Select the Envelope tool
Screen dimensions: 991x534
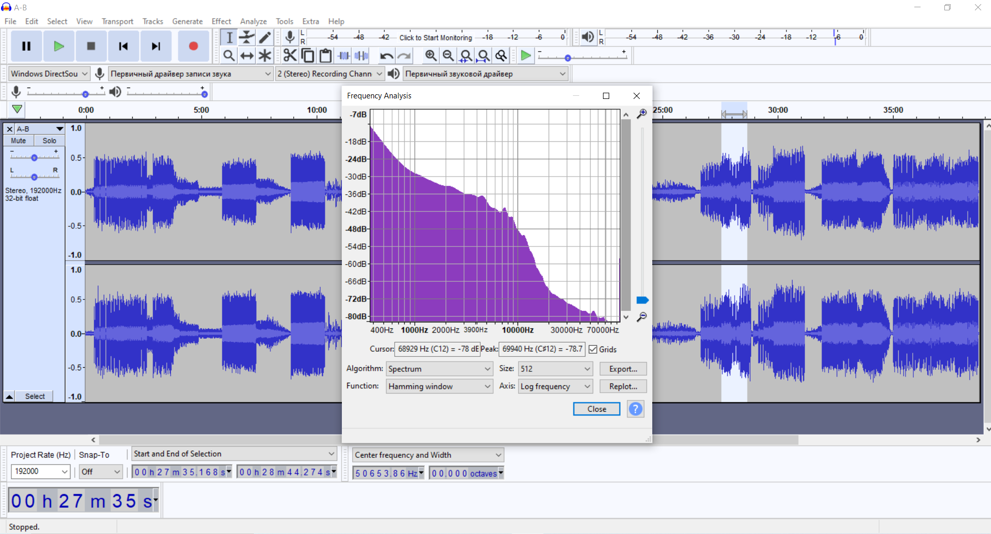coord(247,37)
